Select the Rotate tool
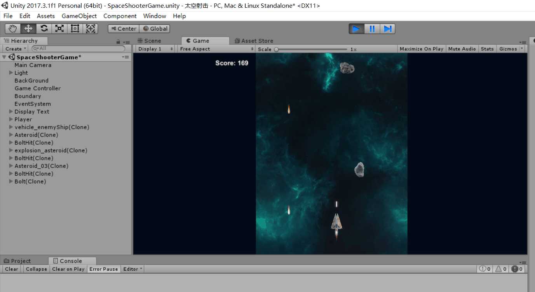Viewport: 535px width, 292px height. click(44, 29)
